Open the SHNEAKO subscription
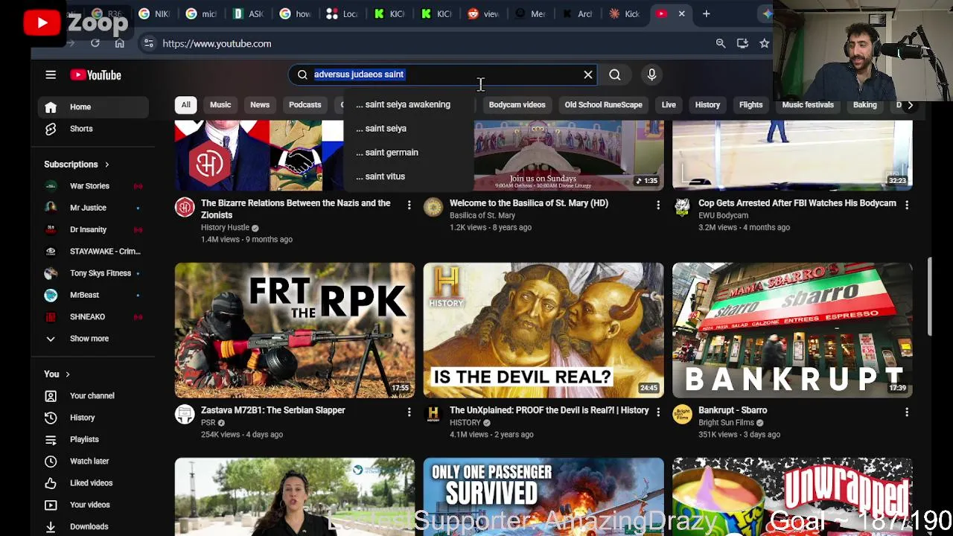The height and width of the screenshot is (536, 953). 93,316
